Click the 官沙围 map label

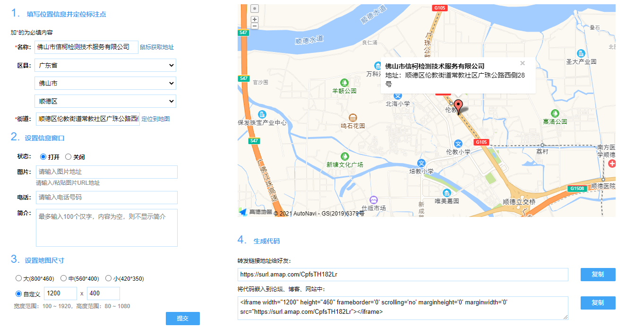point(260,82)
